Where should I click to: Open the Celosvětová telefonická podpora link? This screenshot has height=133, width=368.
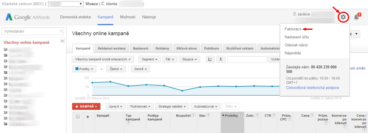[312, 87]
